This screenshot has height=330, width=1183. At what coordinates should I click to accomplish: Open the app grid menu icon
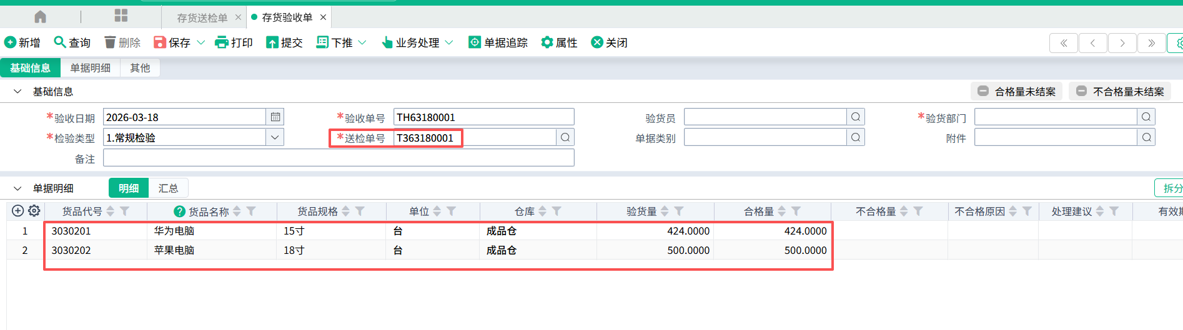coord(121,16)
